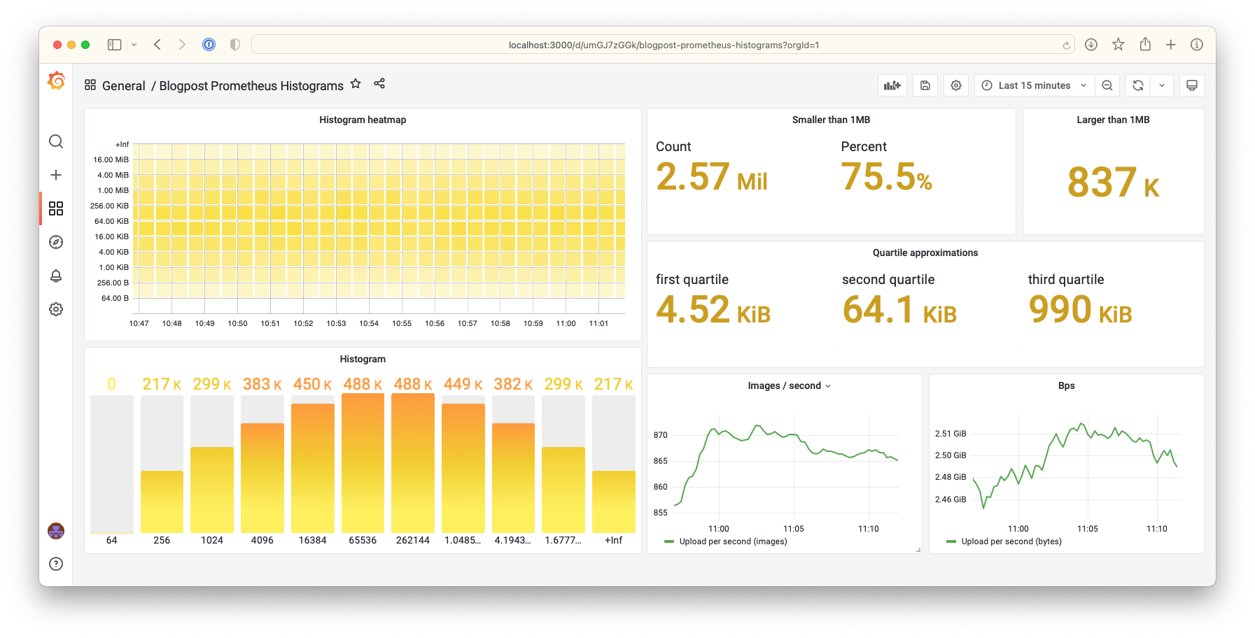This screenshot has width=1255, height=638.
Task: Click the green color line for bytes legend
Action: coord(951,541)
